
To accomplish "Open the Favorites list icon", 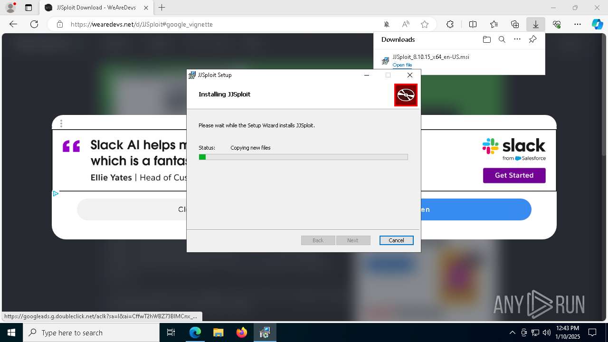I will (x=494, y=24).
